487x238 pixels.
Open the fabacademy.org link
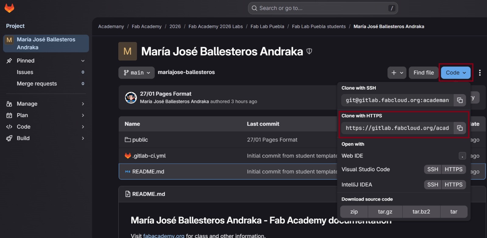(164, 236)
